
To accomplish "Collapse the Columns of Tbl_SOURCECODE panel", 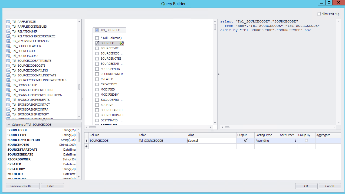I will click(x=9, y=125).
